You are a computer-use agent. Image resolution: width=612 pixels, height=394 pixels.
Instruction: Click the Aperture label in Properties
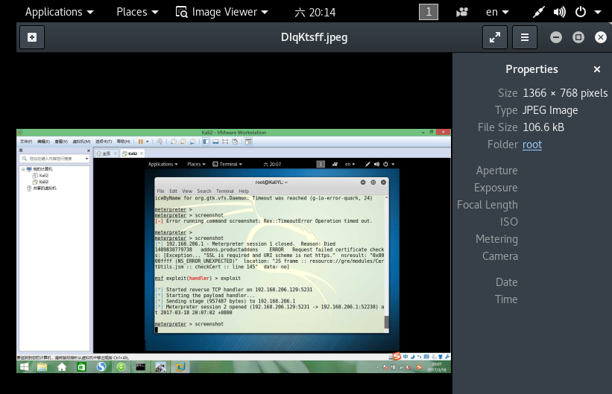[x=496, y=171]
